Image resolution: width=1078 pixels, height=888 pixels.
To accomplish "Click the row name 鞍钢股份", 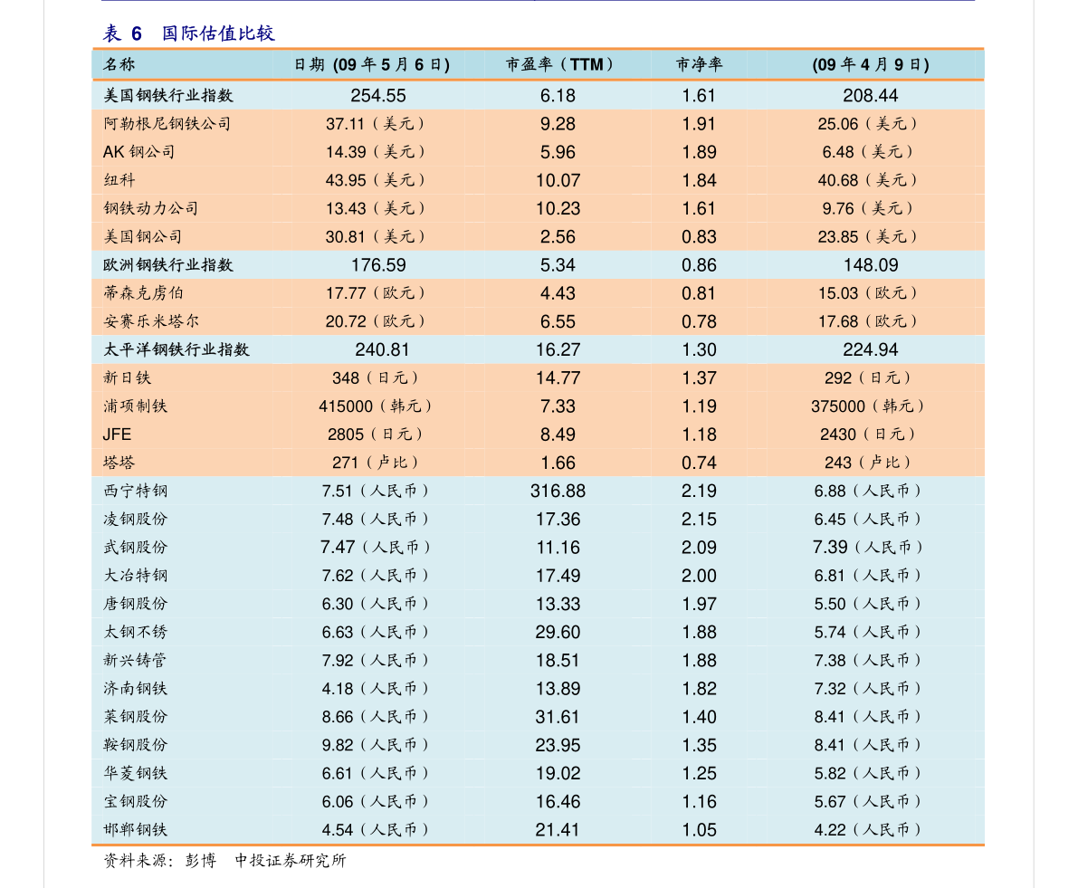I will click(136, 744).
